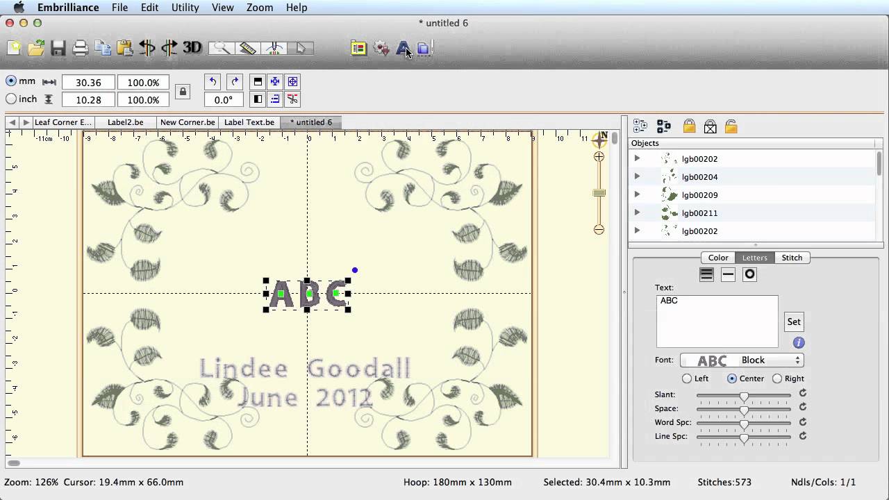Switch to the Color tab
This screenshot has height=500, width=889.
tap(718, 258)
